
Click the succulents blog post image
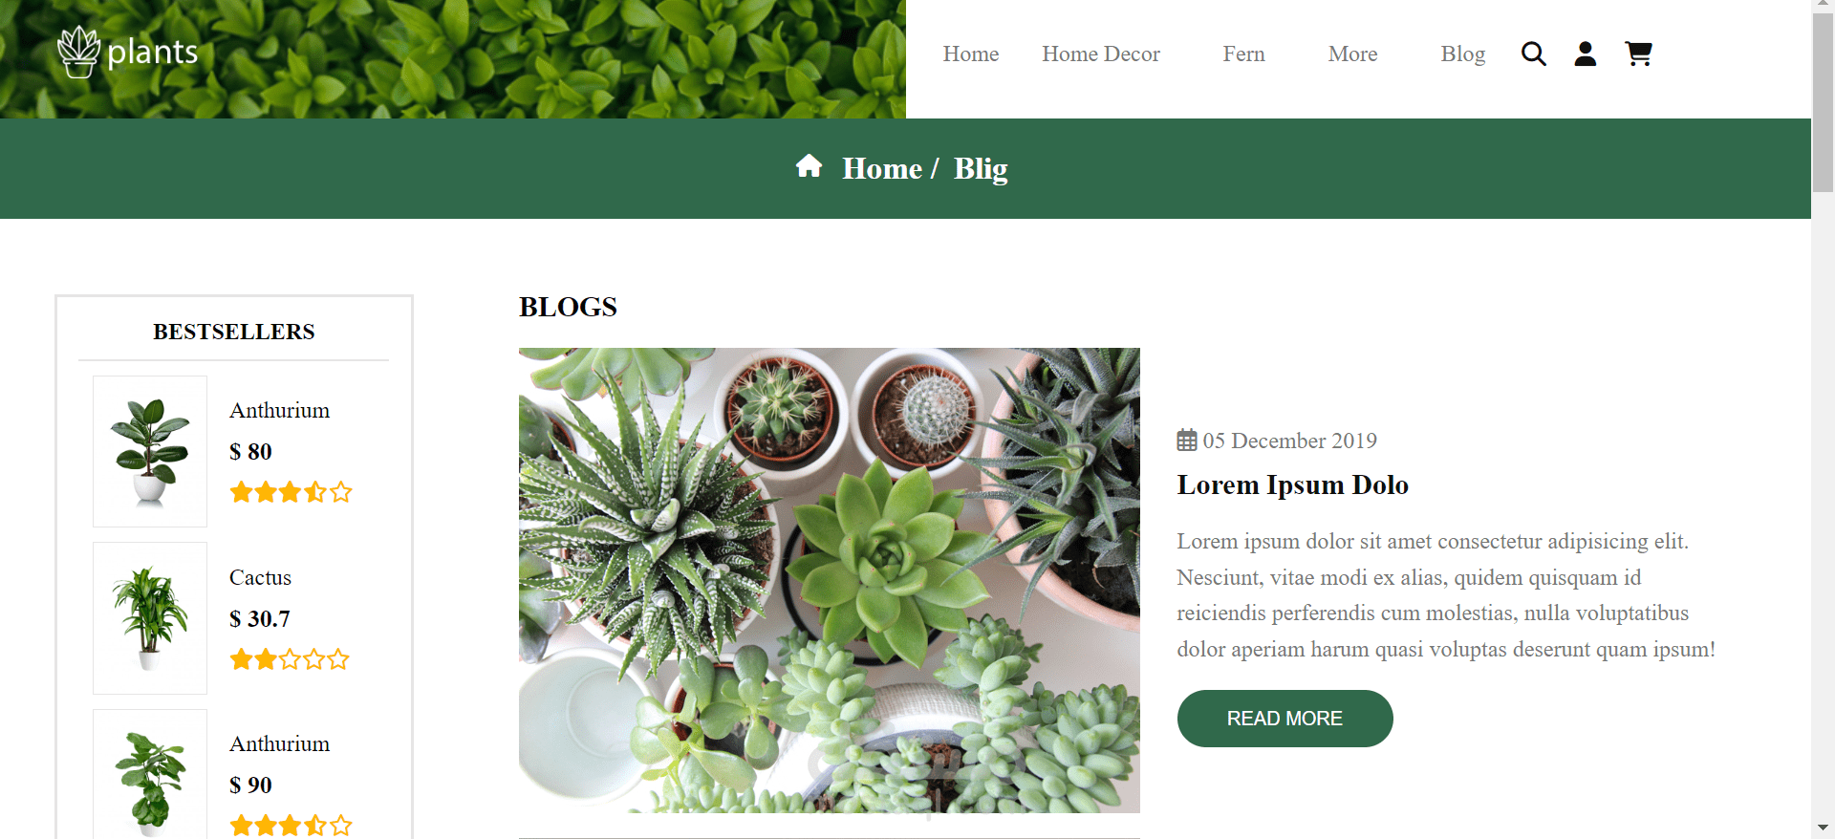[829, 580]
